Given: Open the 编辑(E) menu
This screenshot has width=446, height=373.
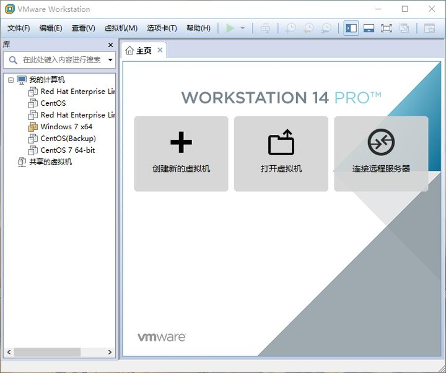Looking at the screenshot, I should pos(51,28).
